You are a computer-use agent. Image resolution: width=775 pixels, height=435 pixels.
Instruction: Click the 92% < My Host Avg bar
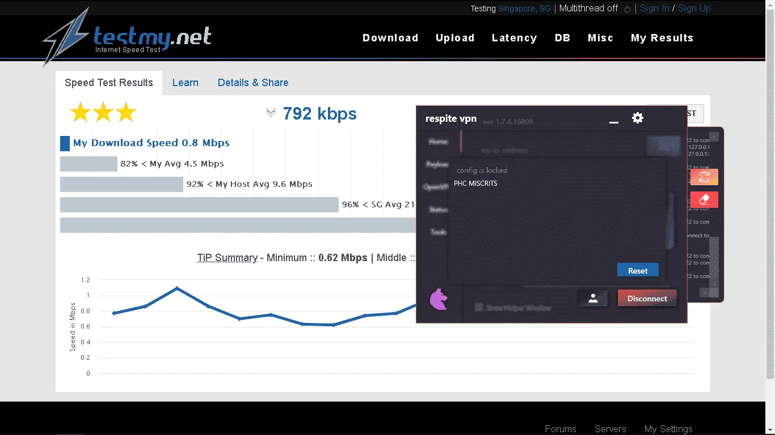coord(121,185)
